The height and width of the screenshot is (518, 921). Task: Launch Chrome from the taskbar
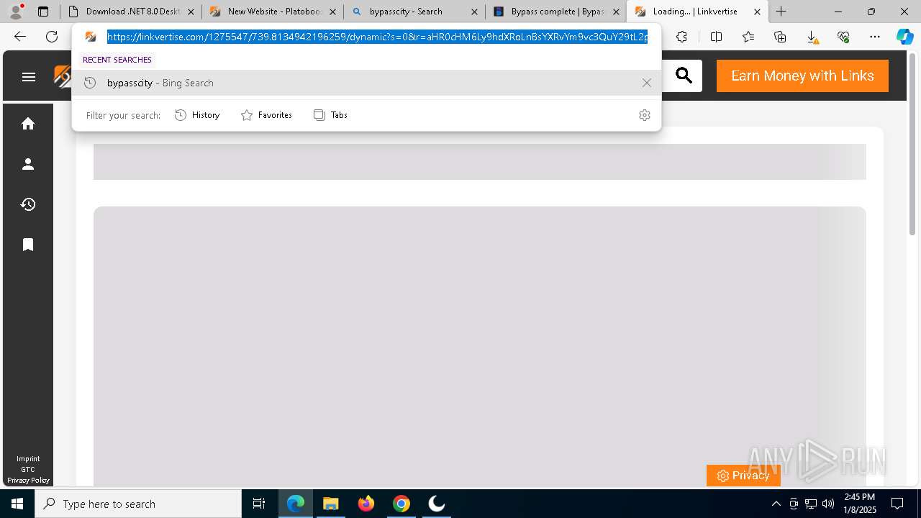(x=401, y=504)
